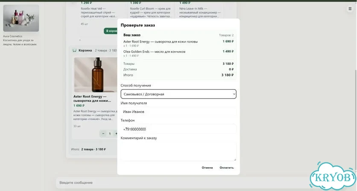Click Aster Root Energy order line
Screen dimensions: 357x191
point(178,43)
